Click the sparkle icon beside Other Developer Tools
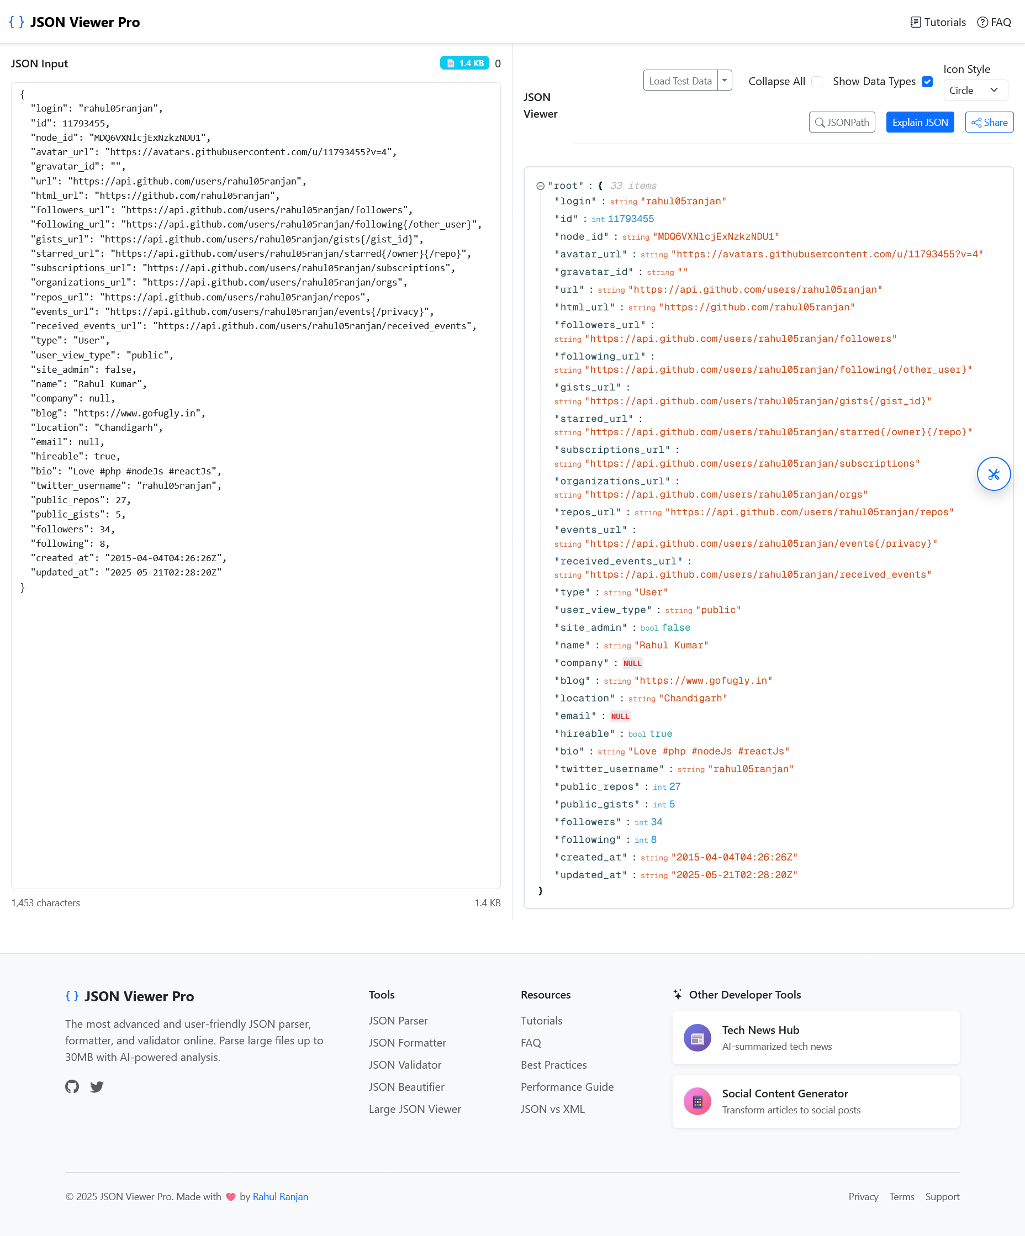1025x1236 pixels. coord(678,994)
